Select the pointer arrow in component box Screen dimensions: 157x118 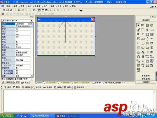pos(138,25)
